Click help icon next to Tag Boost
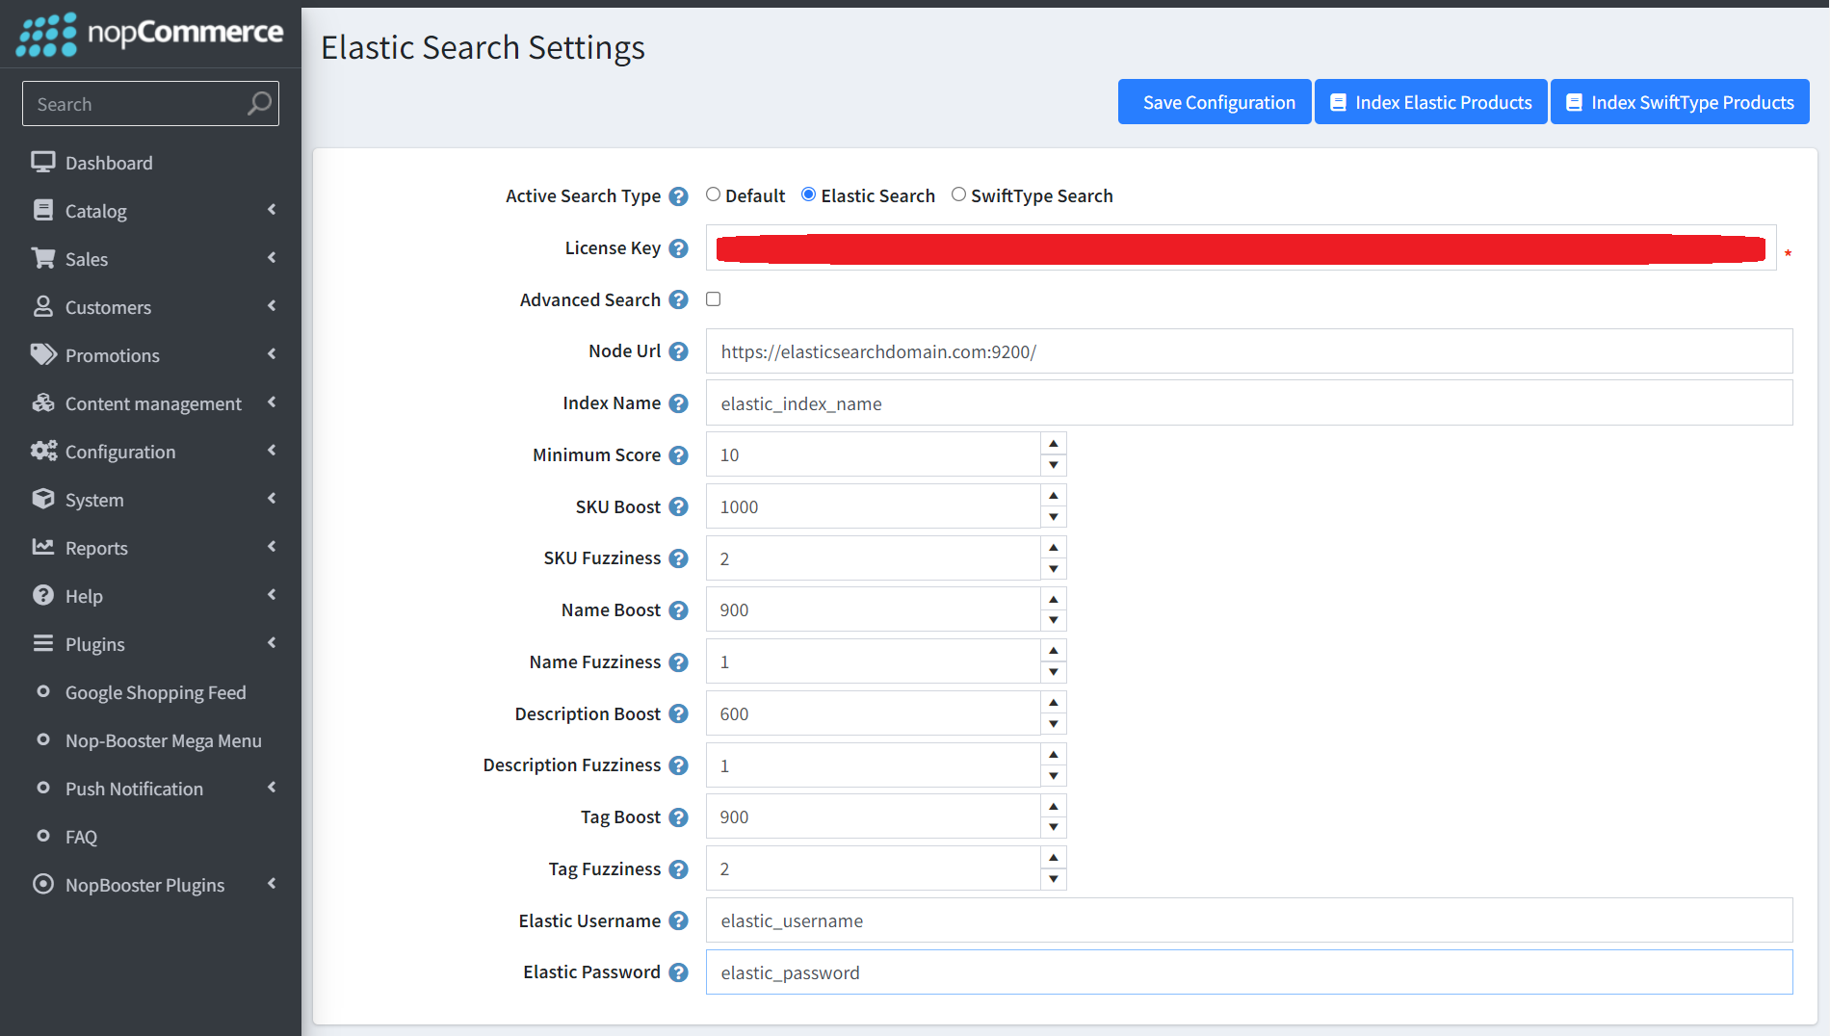Screen dimensions: 1830x1036 point(678,817)
